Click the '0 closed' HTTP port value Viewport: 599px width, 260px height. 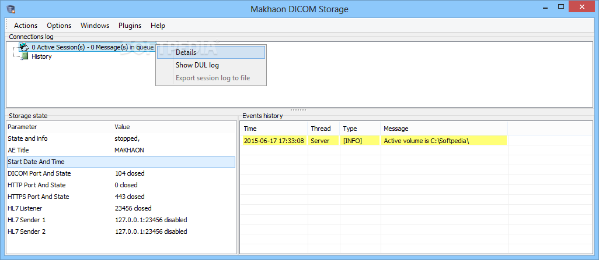coord(126,185)
